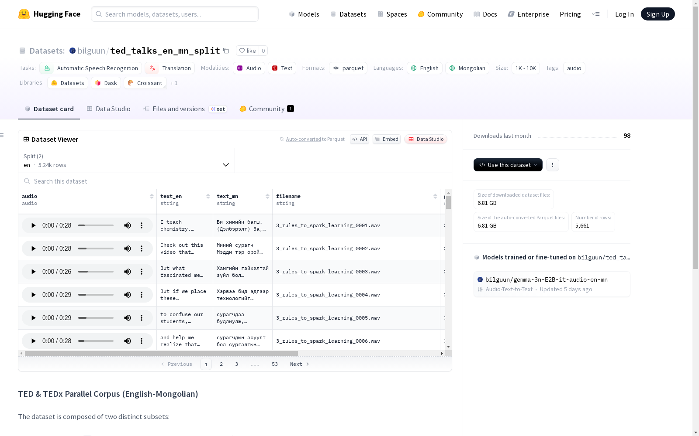Screen dimensions: 699x436
Task: Select the Mongolian language tag
Action: tap(467, 68)
